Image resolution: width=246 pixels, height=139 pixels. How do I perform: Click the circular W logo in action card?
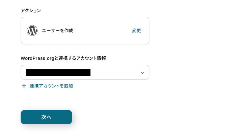32,31
